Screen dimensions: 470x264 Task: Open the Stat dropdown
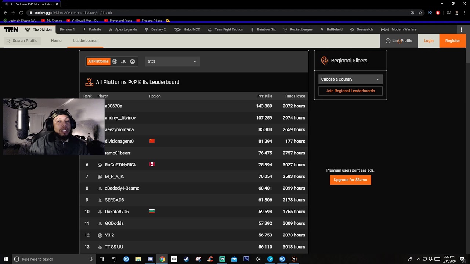pos(172,62)
